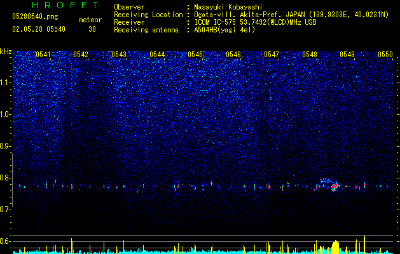Click the 1.1 frequency axis label
Image resolution: width=400 pixels, height=254 pixels.
click(x=6, y=83)
